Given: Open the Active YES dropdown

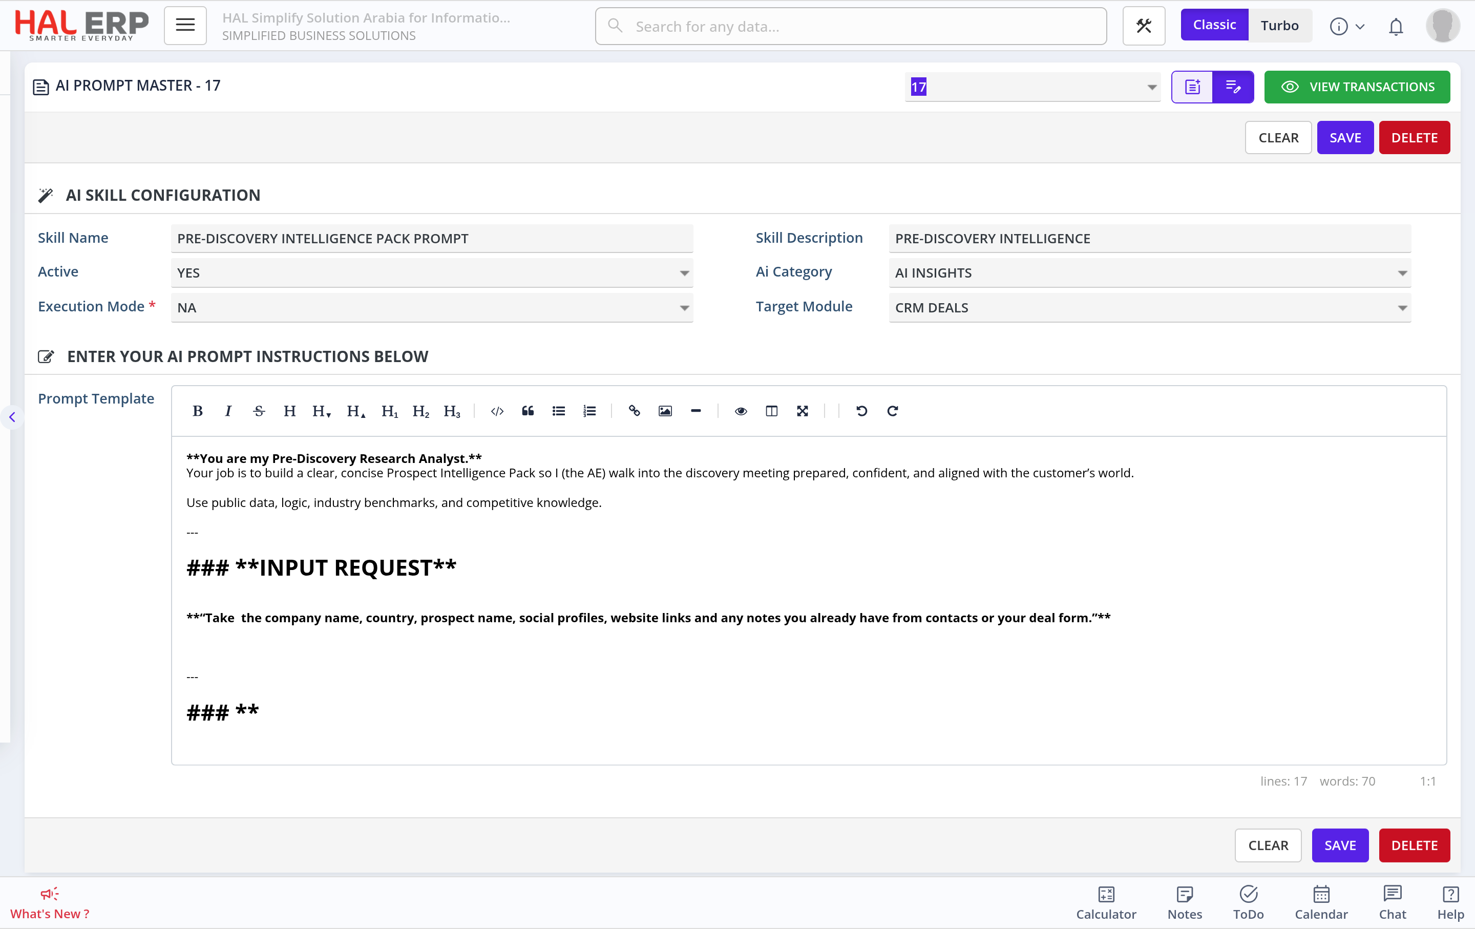Looking at the screenshot, I should (x=431, y=273).
